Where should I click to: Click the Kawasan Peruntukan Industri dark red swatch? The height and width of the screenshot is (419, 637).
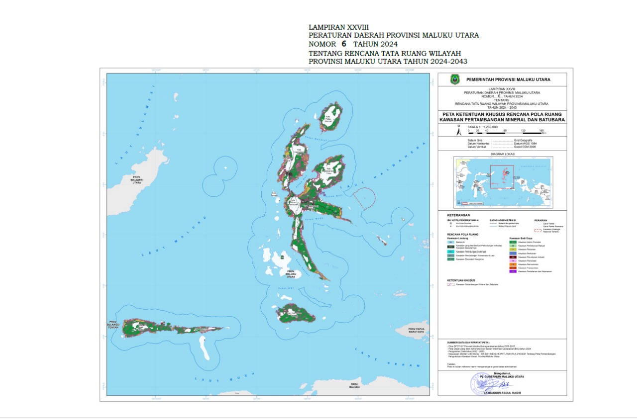pos(513,257)
